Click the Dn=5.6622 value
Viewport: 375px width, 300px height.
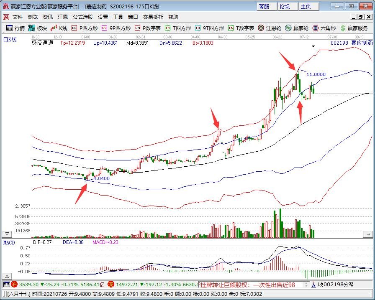pyautogui.click(x=171, y=43)
